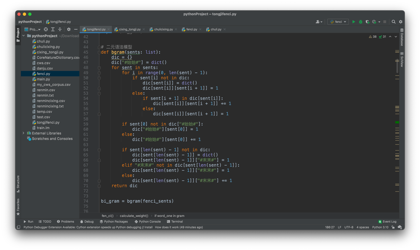The height and width of the screenshot is (250, 420).
Task: Toggle the Project tool window sidebar button
Action: click(x=18, y=35)
